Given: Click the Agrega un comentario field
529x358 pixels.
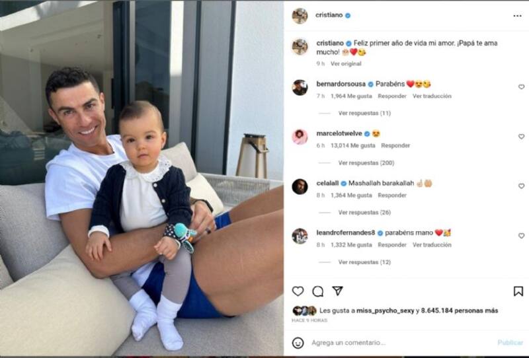Looking at the screenshot, I should pos(401,343).
